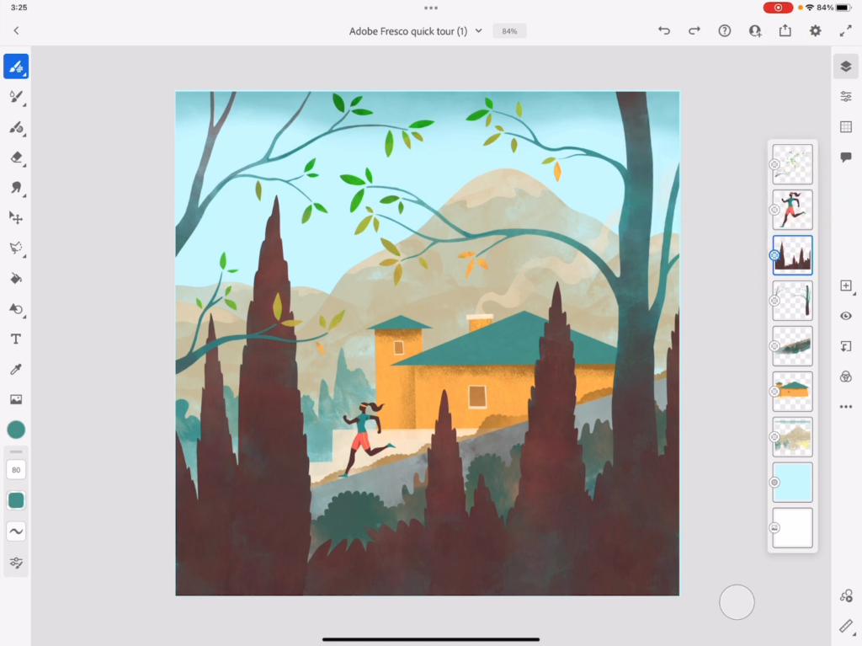The image size is (862, 646).
Task: Pick the Eyedropper tool
Action: coord(15,368)
